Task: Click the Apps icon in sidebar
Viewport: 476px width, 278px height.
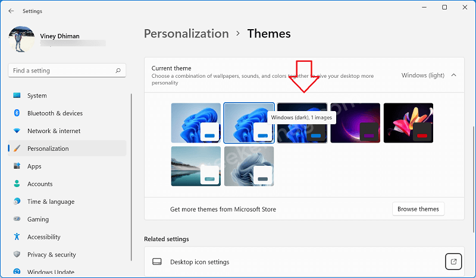Action: coord(17,166)
